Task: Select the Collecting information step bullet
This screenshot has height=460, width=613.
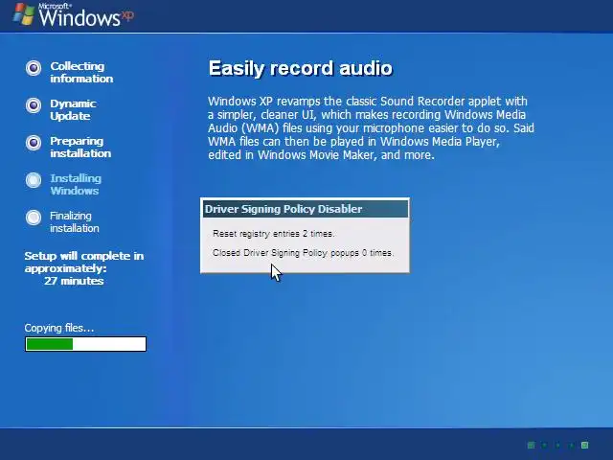Action: click(x=34, y=68)
